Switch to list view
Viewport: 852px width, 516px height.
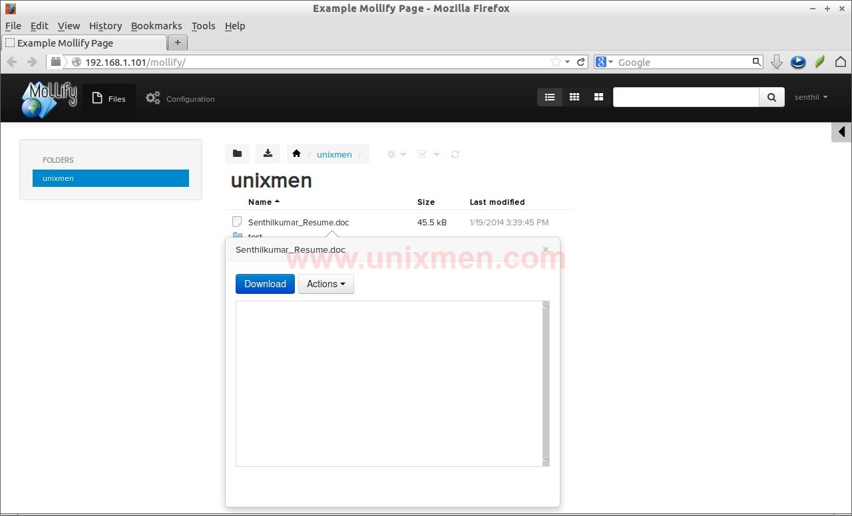point(550,97)
